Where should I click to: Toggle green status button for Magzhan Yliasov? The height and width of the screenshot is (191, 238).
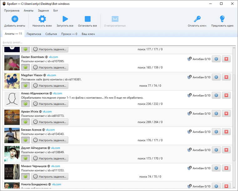click(26, 85)
